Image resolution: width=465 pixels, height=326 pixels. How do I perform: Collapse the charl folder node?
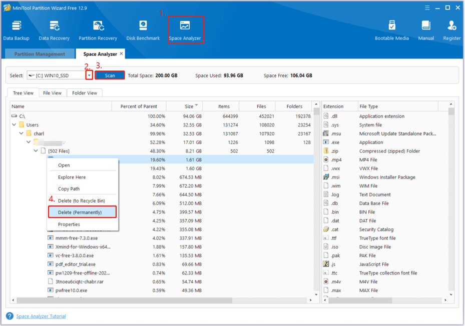click(x=21, y=133)
